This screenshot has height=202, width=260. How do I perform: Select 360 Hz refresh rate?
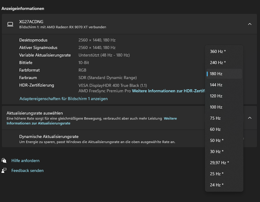[218, 51]
